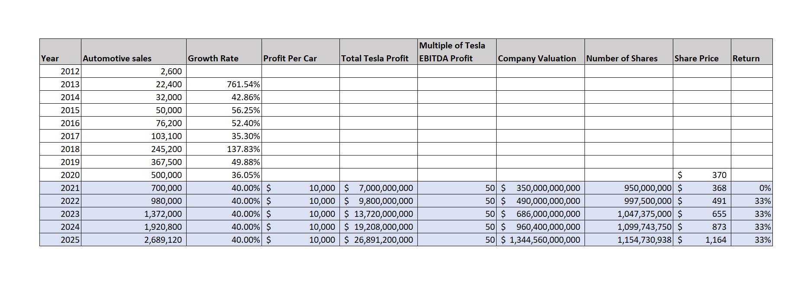Select the Total Tesla Profit header
The image size is (801, 289).
click(378, 52)
